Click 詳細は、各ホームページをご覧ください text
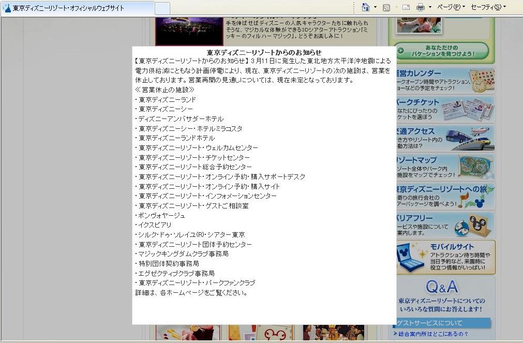523x343 pixels. (191, 293)
